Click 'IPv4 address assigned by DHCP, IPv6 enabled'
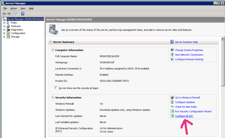The height and width of the screenshot is (138, 225). point(124,68)
